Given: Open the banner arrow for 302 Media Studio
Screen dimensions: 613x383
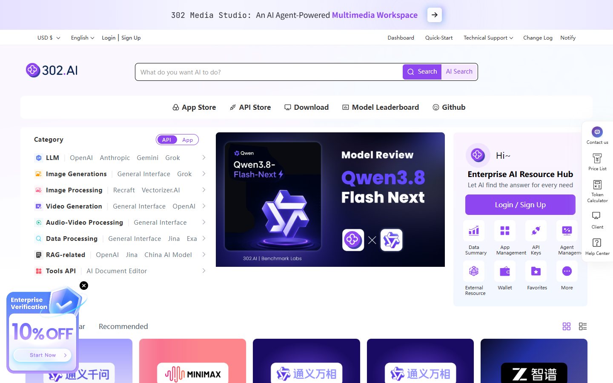Looking at the screenshot, I should pos(434,15).
